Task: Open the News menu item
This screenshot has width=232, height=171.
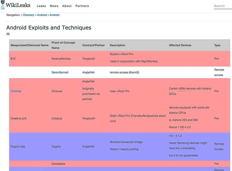Action: coord(54,6)
